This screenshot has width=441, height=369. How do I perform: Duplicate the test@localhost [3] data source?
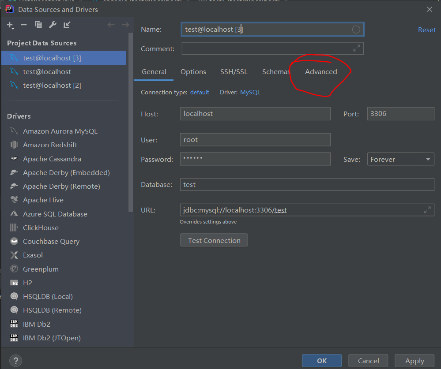(38, 25)
